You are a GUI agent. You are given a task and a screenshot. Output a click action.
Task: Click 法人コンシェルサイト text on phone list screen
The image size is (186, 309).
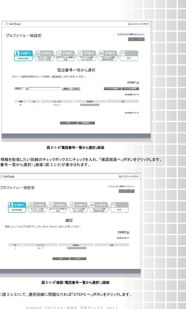point(139,24)
